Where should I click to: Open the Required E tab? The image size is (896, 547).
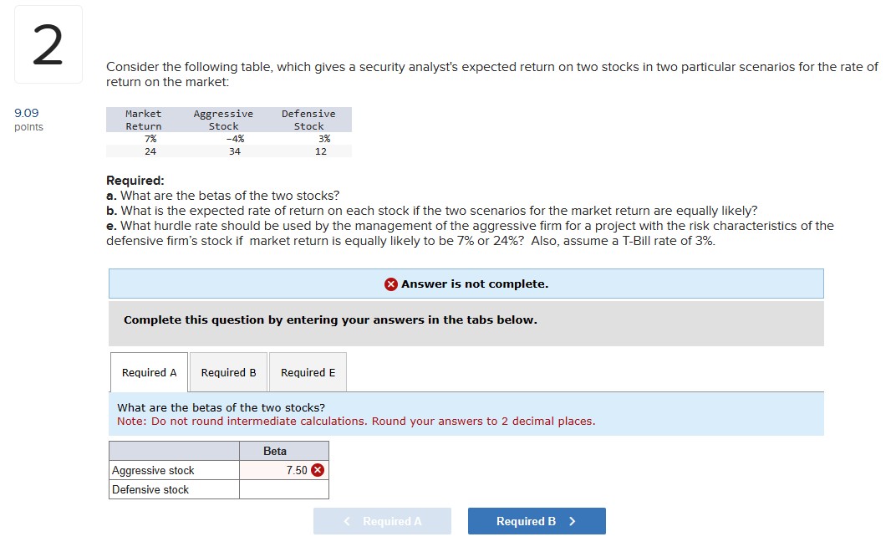pyautogui.click(x=307, y=372)
